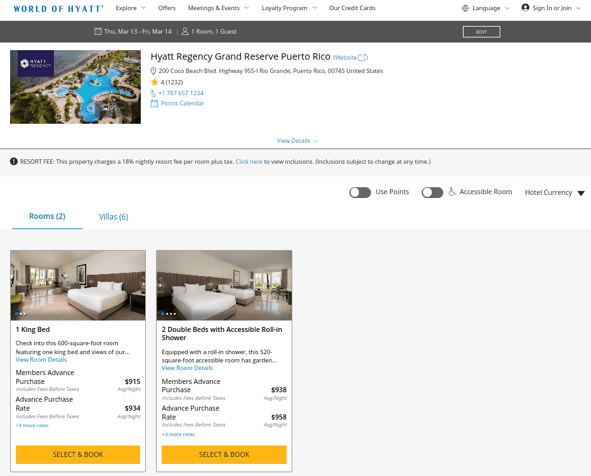Open the Offers menu item

pyautogui.click(x=167, y=8)
